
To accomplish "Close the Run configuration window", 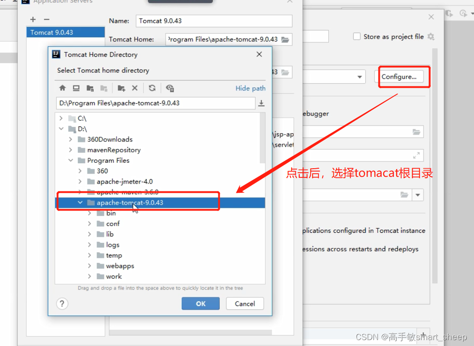I will [x=431, y=17].
